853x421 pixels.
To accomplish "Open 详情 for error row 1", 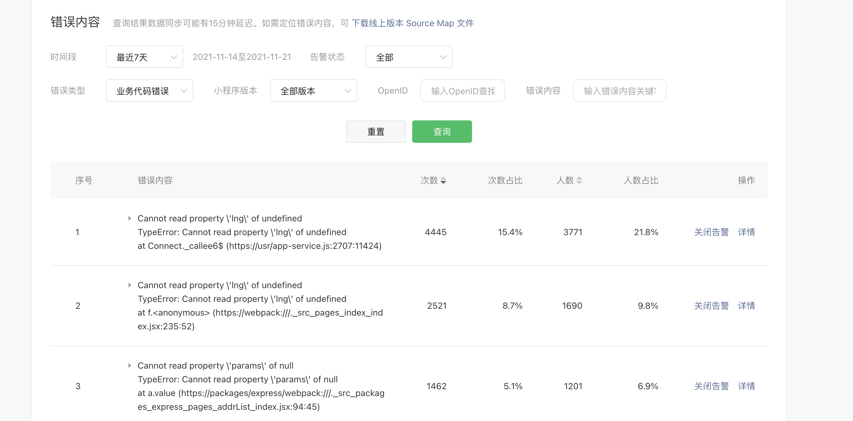I will point(746,232).
